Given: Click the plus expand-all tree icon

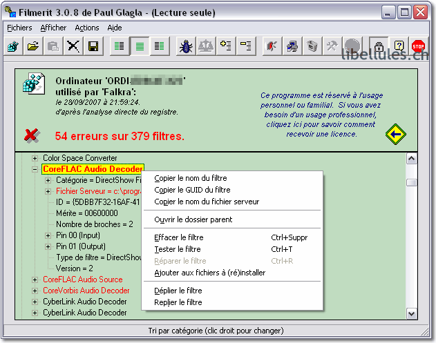Looking at the screenshot, I should pos(226,46).
